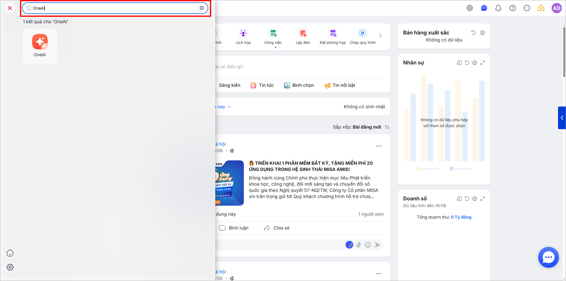Image resolution: width=566 pixels, height=281 pixels.
Task: Clear the search text with the circled x icon
Action: (x=202, y=8)
